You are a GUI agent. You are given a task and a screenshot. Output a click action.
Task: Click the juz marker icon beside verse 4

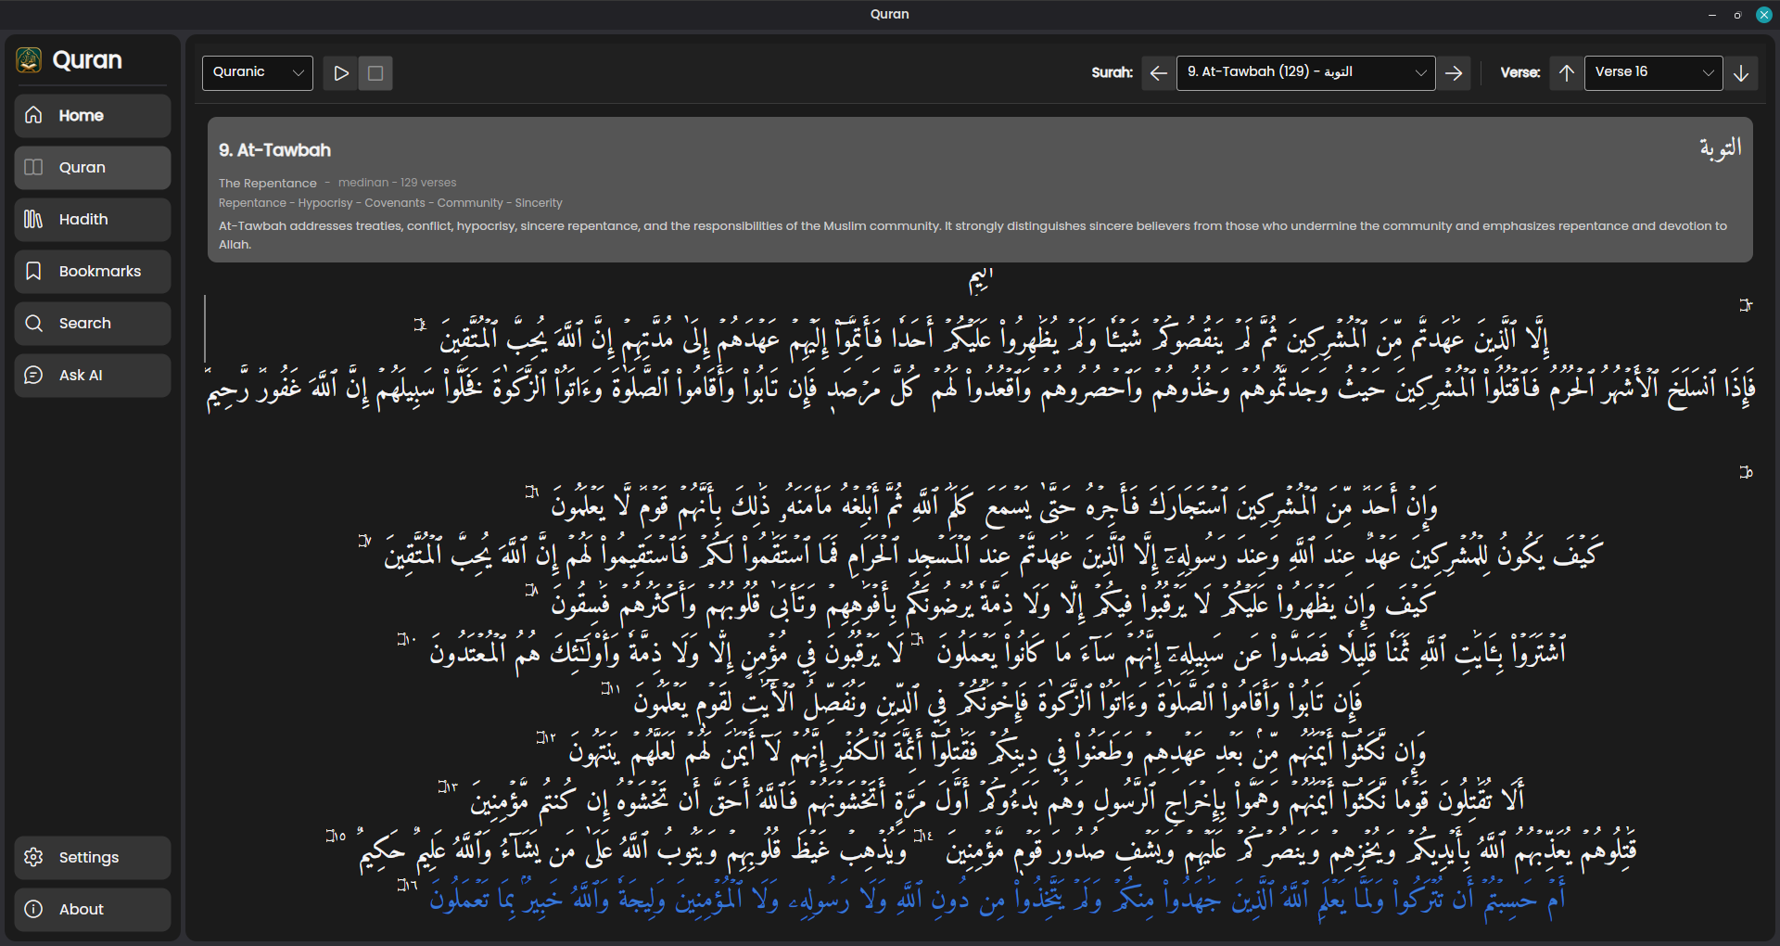(x=420, y=325)
